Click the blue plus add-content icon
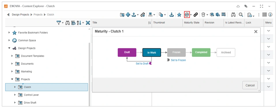The image size is (277, 109). coord(128,15)
